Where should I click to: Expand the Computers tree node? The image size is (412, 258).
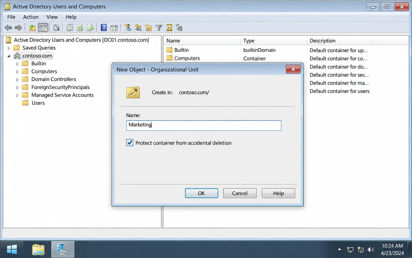click(x=17, y=72)
